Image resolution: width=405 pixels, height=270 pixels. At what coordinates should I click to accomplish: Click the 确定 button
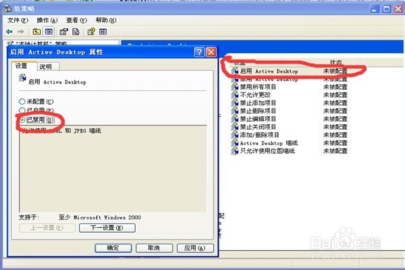[113, 248]
